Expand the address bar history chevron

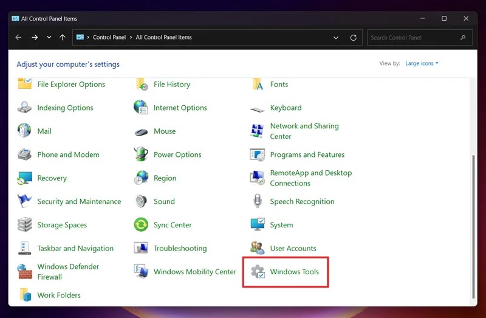[x=336, y=38]
